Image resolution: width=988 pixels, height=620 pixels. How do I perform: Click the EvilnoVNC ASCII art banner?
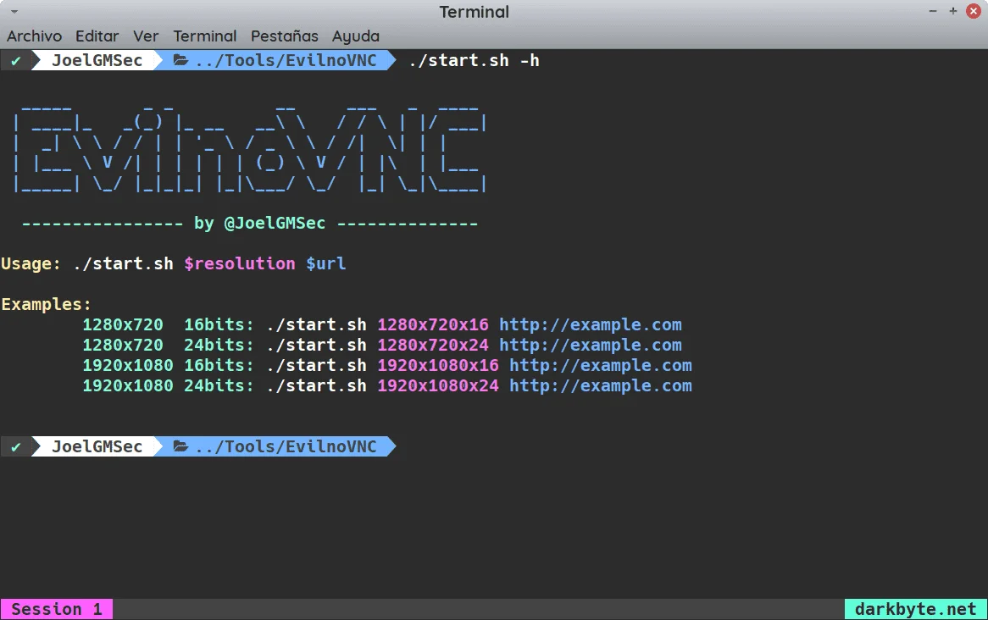pos(249,150)
